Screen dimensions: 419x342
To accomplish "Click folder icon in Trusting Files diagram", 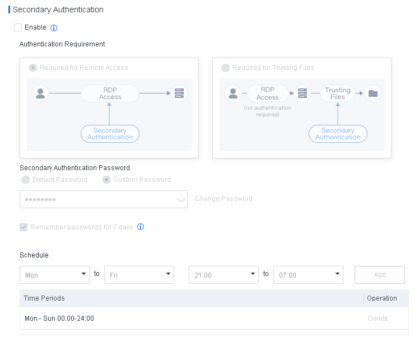I will tap(373, 93).
